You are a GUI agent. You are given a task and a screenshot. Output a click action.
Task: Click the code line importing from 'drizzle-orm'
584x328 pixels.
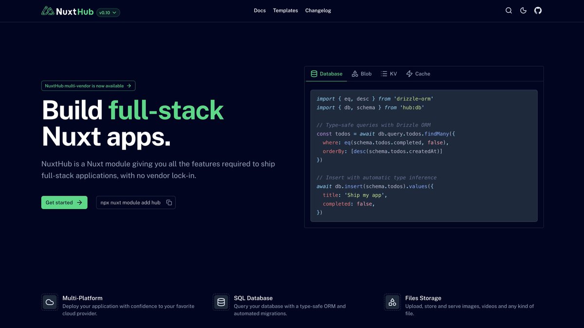[375, 99]
